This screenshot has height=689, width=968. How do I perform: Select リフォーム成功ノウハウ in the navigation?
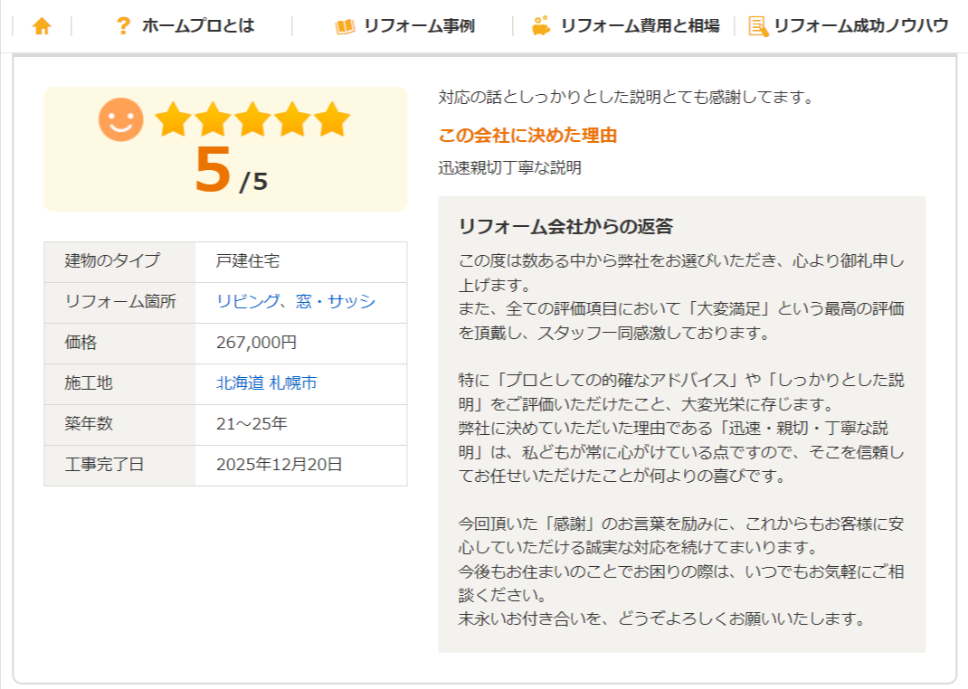point(861,26)
